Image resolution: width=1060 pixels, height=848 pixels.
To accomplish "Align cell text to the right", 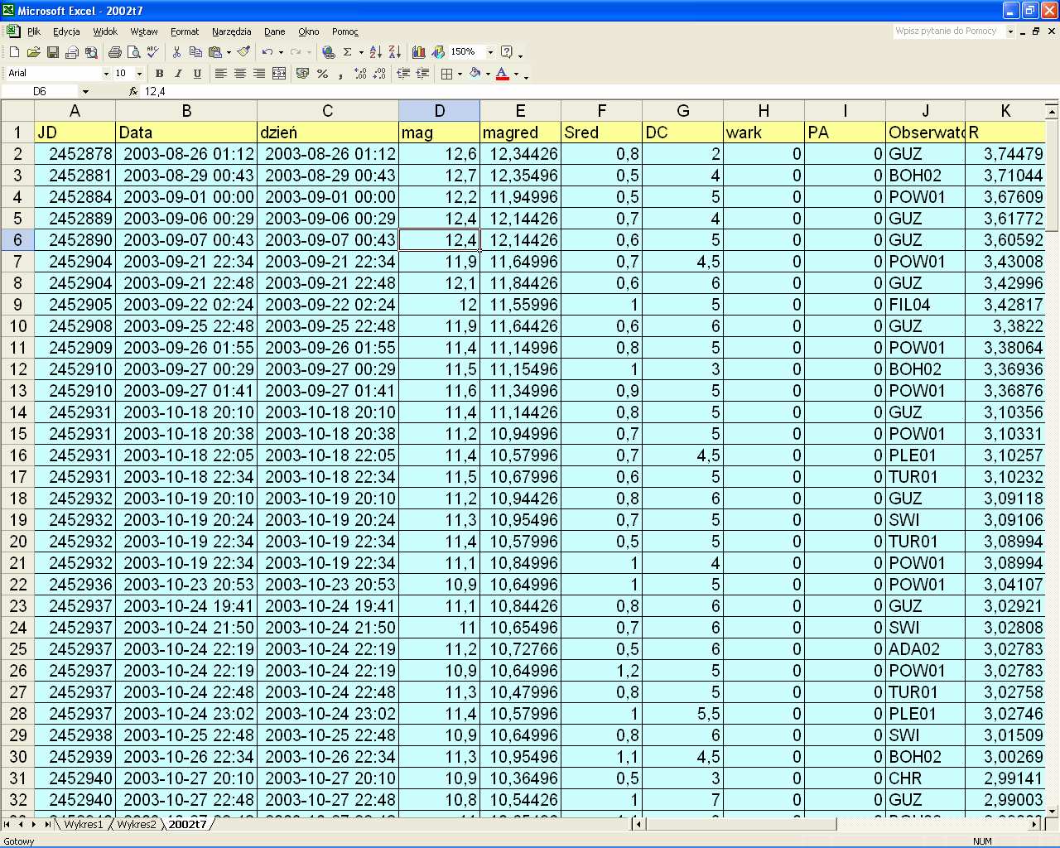I will tap(259, 74).
